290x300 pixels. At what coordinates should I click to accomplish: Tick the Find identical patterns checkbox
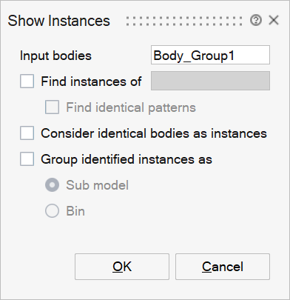click(x=52, y=107)
